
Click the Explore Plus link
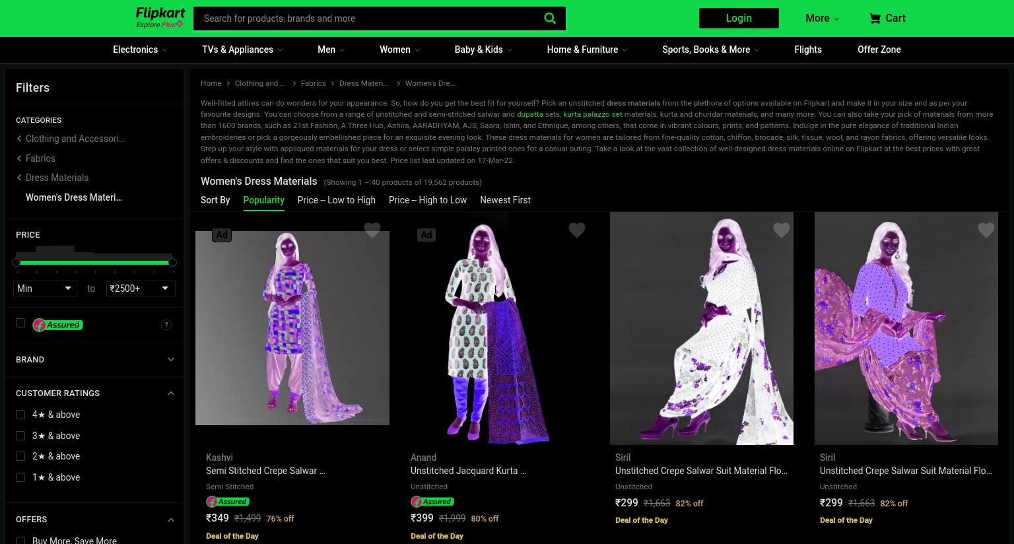click(x=159, y=24)
